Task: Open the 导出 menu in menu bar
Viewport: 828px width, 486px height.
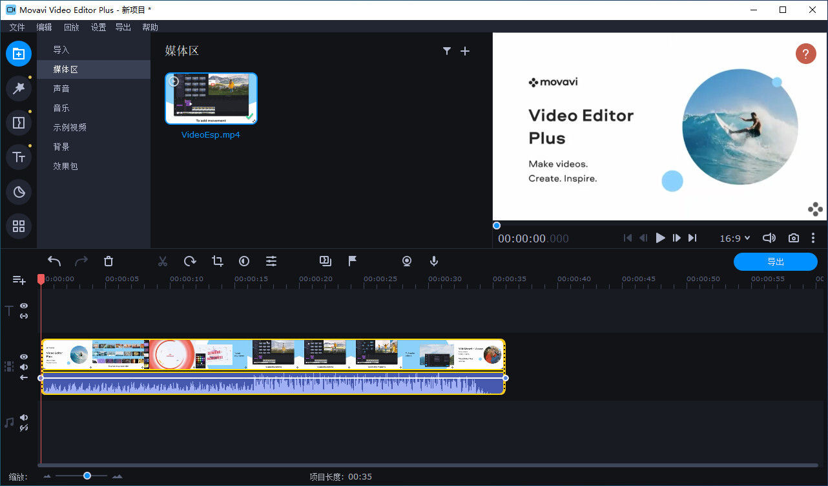Action: [x=123, y=27]
